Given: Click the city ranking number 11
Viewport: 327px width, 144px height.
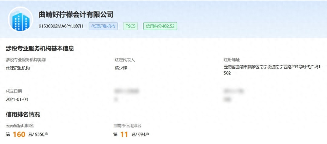Looking at the screenshot, I should coord(124,134).
